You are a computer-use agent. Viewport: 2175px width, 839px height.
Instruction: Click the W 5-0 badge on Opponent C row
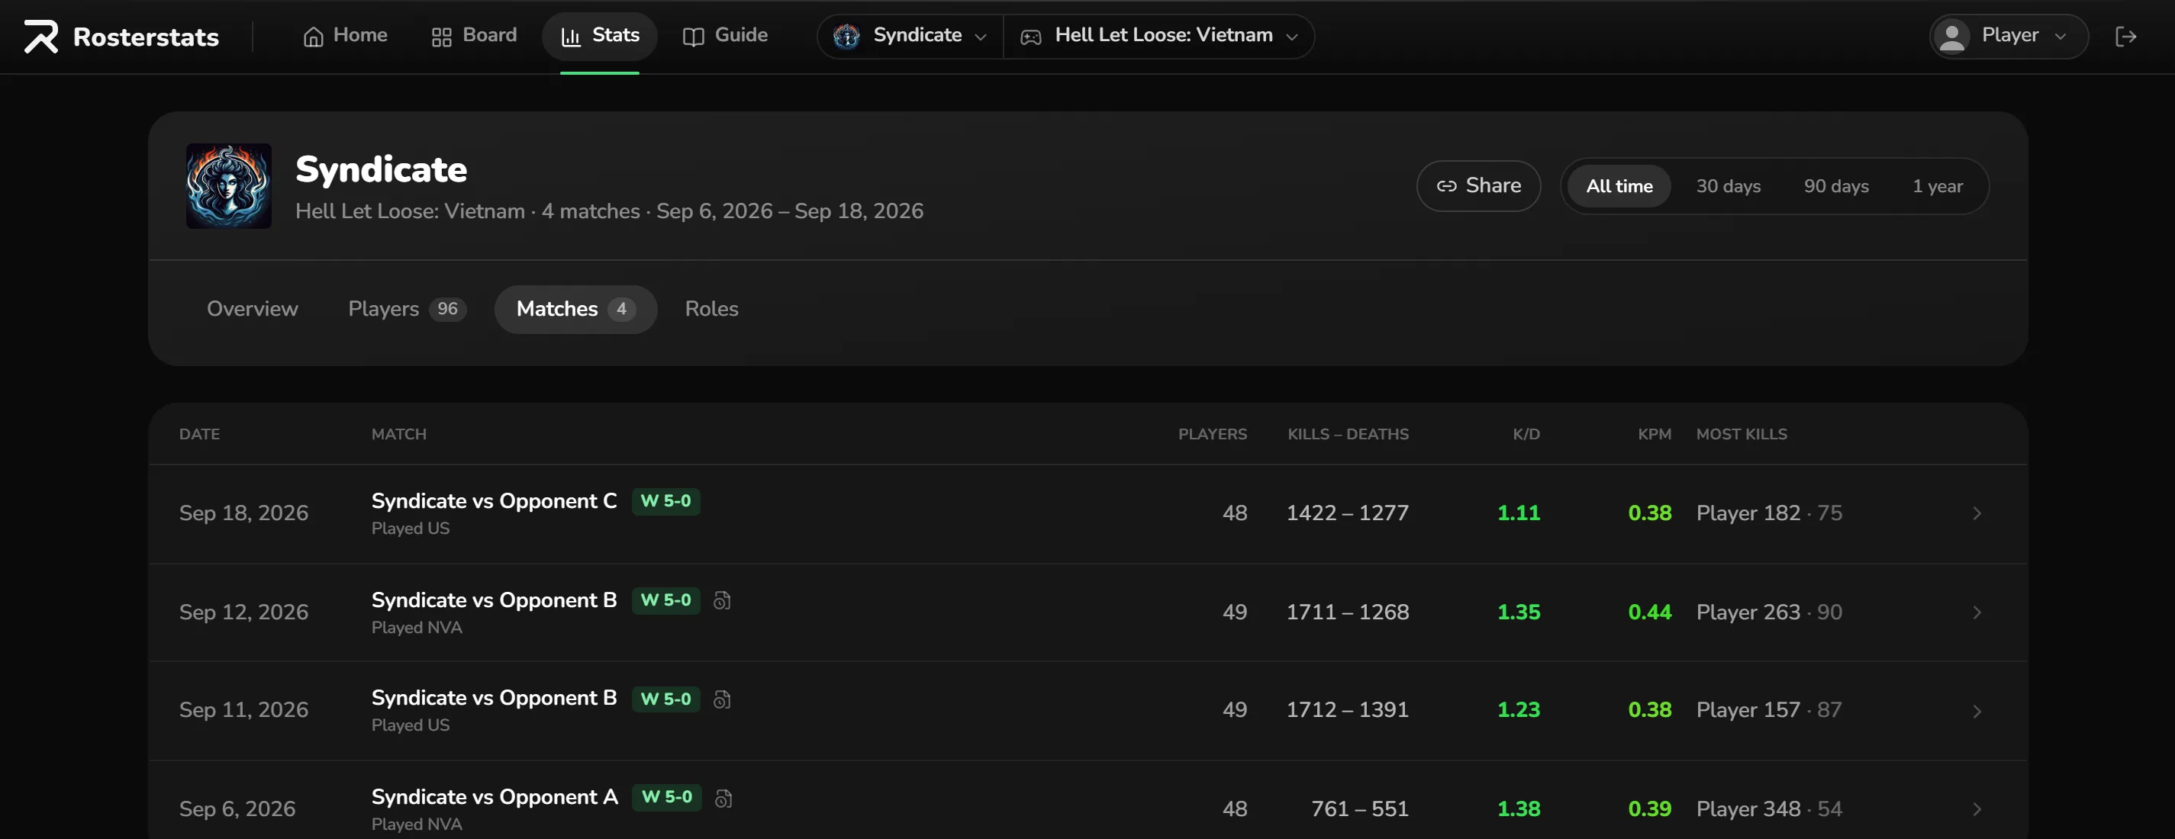pos(665,500)
